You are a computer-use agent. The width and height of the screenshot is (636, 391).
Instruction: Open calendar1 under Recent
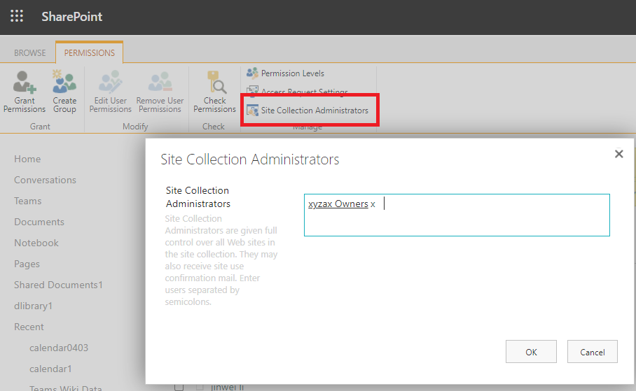point(50,369)
